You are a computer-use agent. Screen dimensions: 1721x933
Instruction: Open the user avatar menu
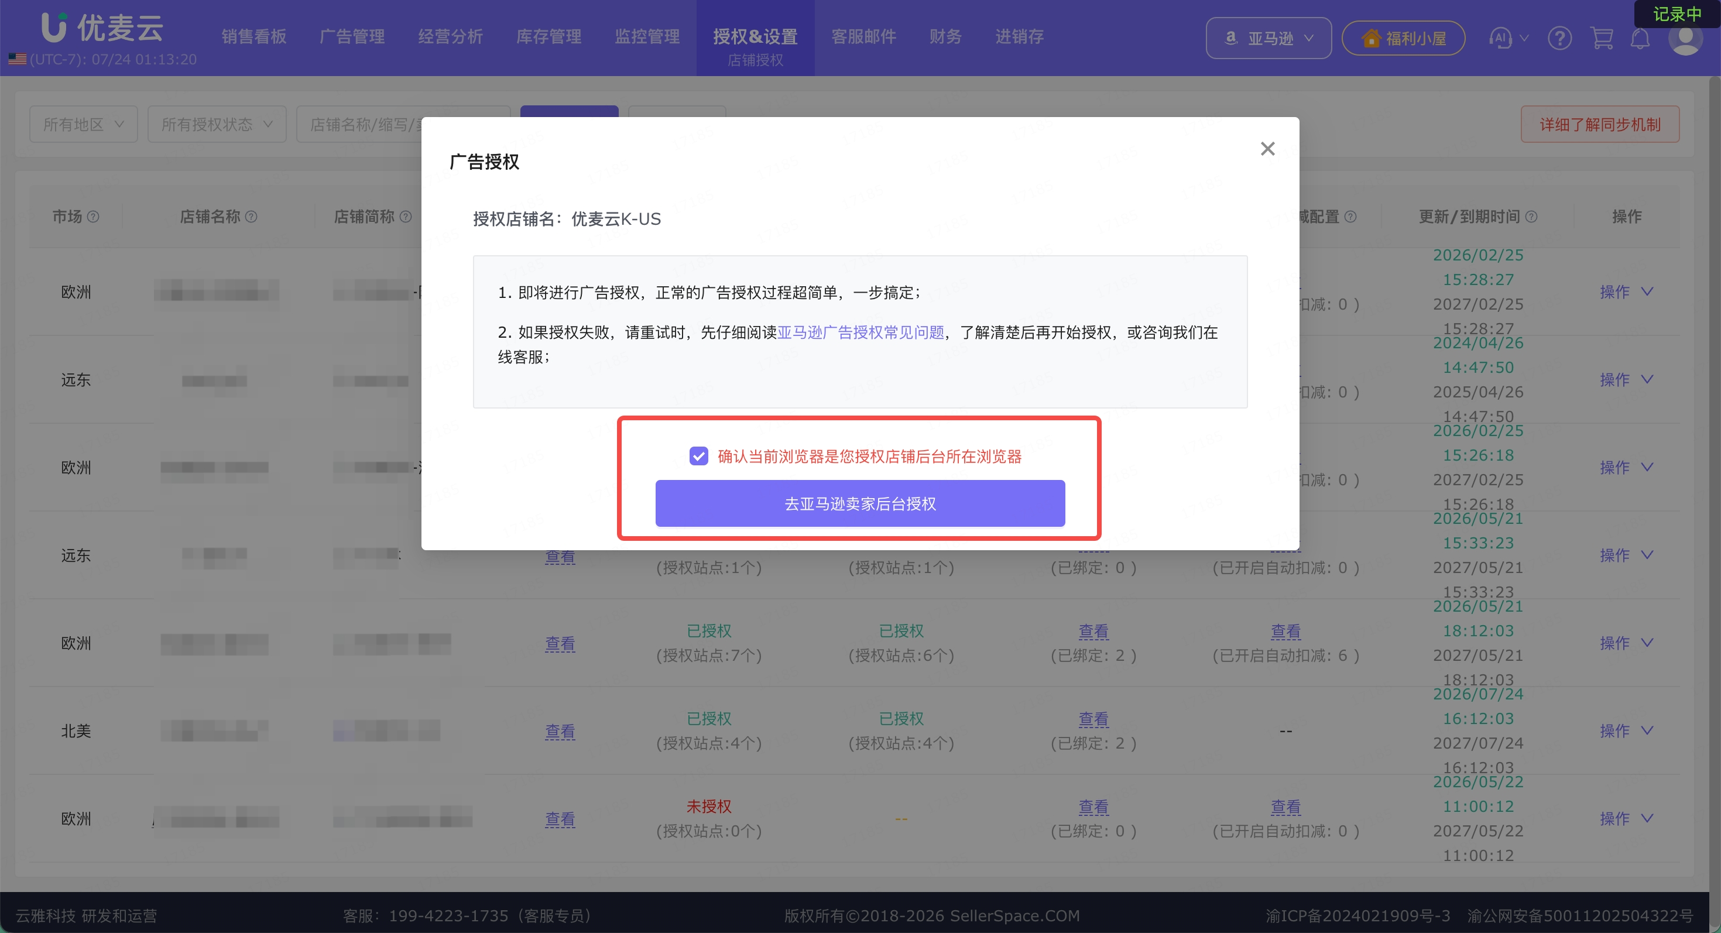click(x=1685, y=39)
